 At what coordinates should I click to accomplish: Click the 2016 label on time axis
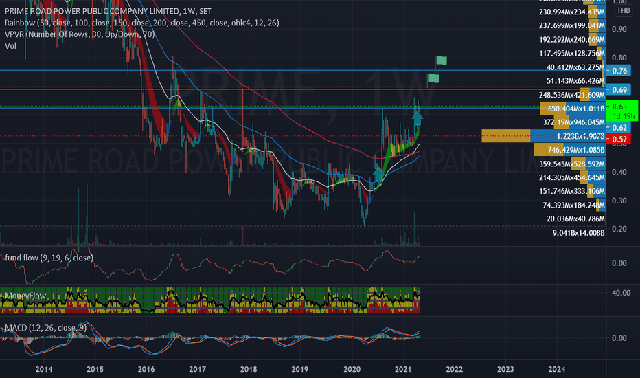pyautogui.click(x=146, y=370)
